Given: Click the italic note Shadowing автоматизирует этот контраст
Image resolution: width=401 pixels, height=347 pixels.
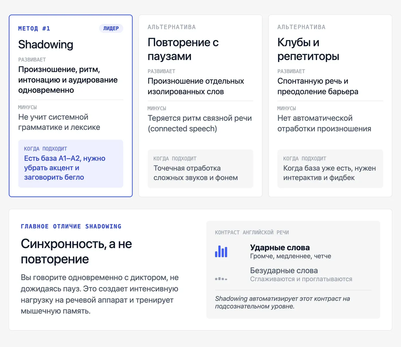Looking at the screenshot, I should (283, 302).
